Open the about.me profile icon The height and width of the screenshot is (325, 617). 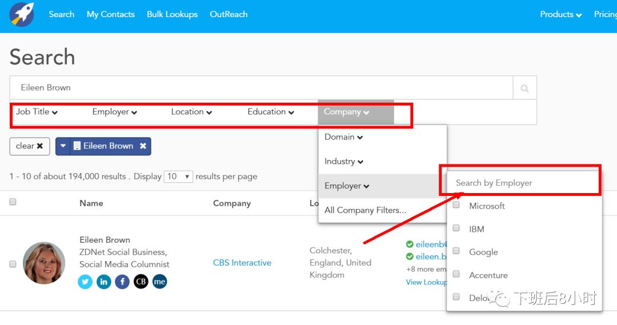[159, 282]
